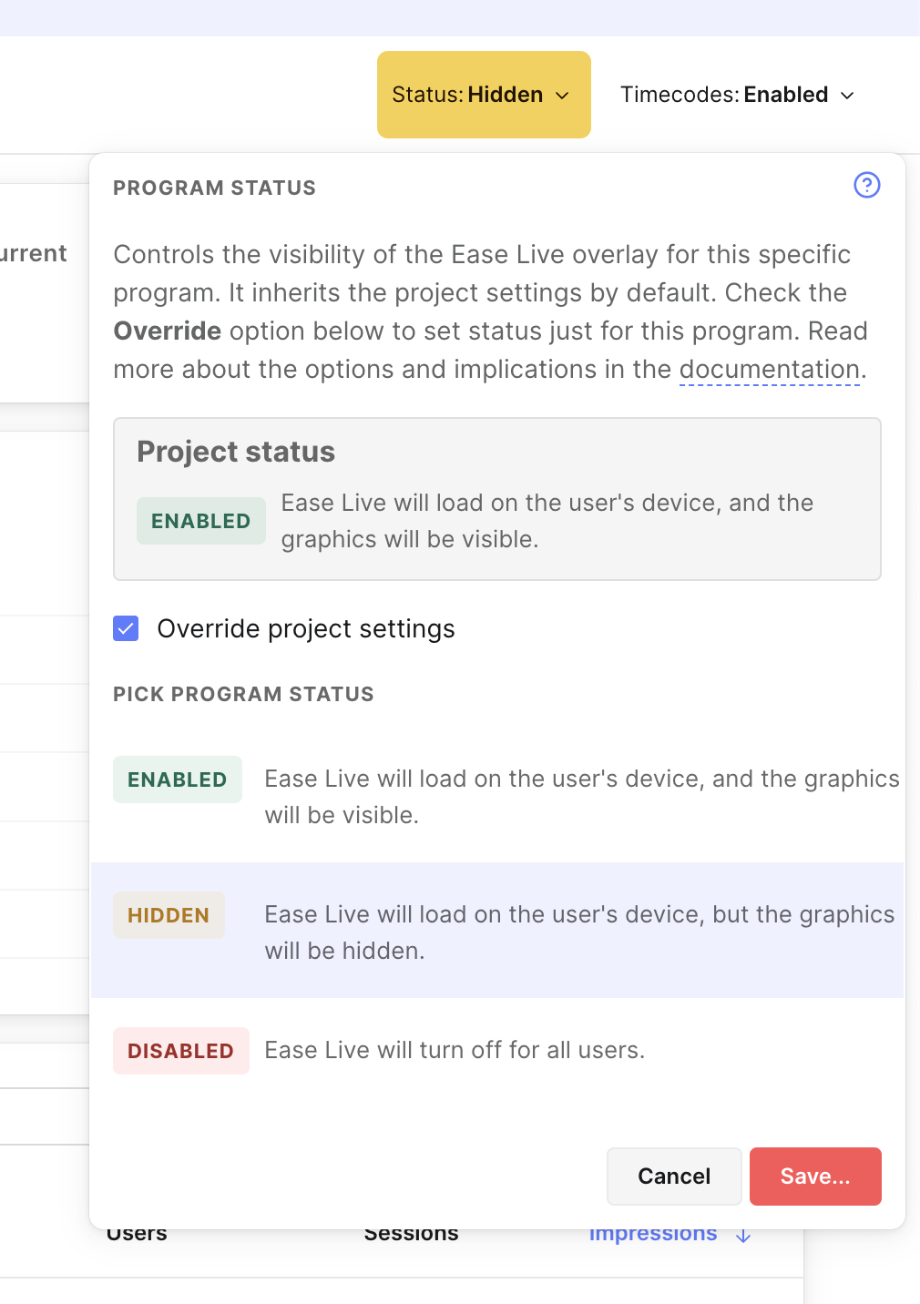Click the Cancel button
This screenshot has height=1304, width=920.
click(674, 1177)
